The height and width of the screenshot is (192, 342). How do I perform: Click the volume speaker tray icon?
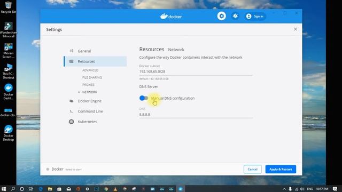pyautogui.click(x=302, y=189)
